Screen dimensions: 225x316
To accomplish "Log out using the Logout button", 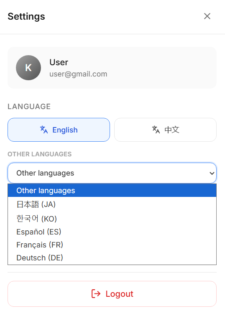I will [112, 294].
